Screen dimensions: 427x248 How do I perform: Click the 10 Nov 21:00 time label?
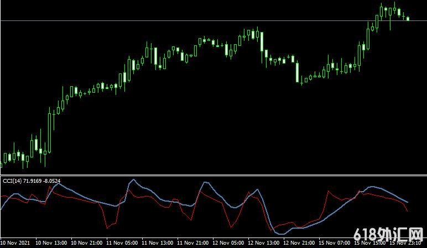[87, 242]
